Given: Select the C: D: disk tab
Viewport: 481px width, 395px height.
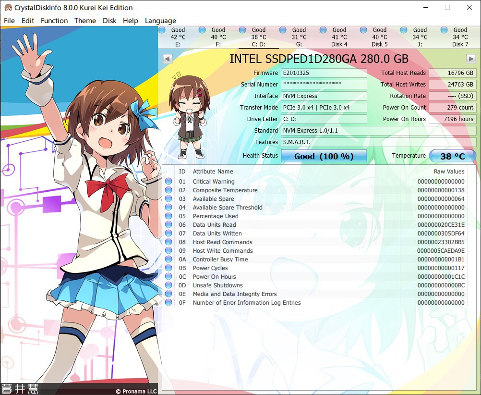Looking at the screenshot, I should (259, 37).
